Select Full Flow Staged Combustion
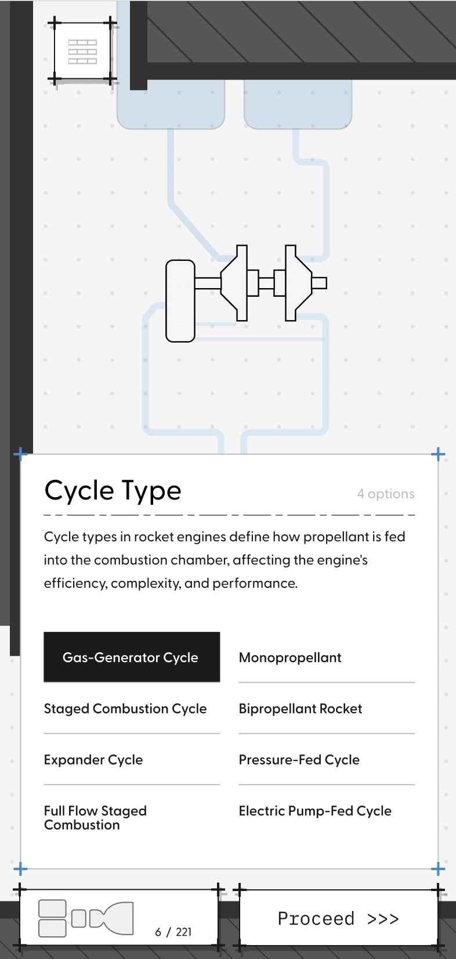Image resolution: width=456 pixels, height=959 pixels. coord(95,817)
